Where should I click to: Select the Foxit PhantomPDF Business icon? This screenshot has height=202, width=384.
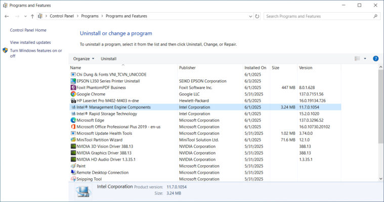click(73, 87)
